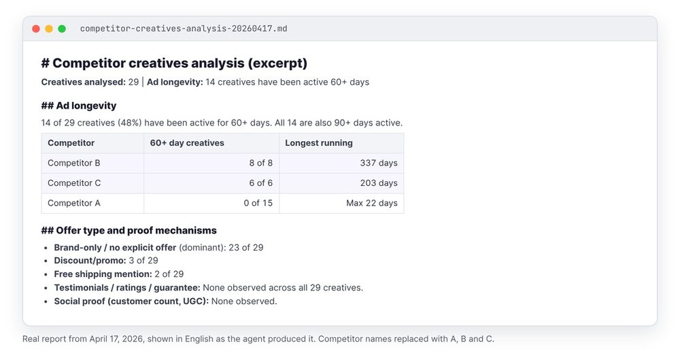The image size is (680, 355).
Task: Click the sentence '14 of 29 creatives (48%)'
Action: tap(92, 123)
